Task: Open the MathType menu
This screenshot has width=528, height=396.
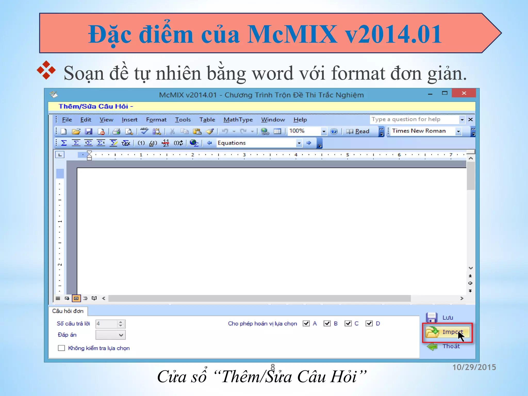Action: (x=238, y=120)
